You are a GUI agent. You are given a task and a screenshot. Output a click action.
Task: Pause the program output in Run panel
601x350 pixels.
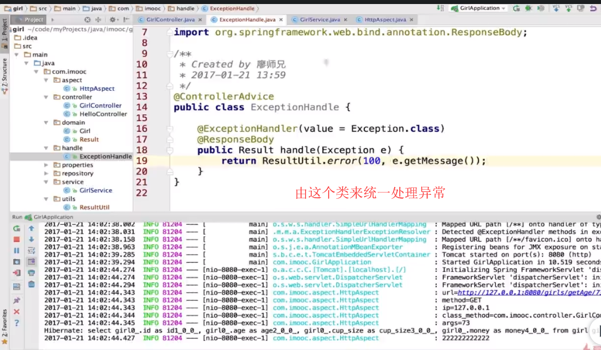[x=17, y=251]
